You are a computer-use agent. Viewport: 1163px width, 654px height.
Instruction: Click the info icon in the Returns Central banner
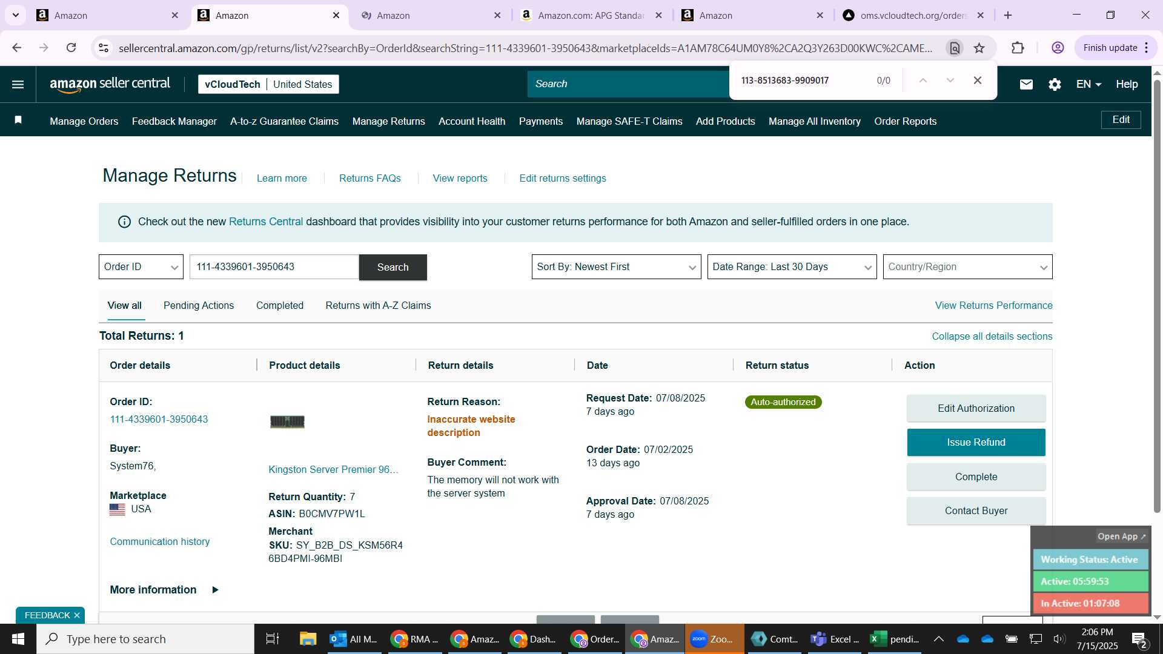(x=124, y=222)
